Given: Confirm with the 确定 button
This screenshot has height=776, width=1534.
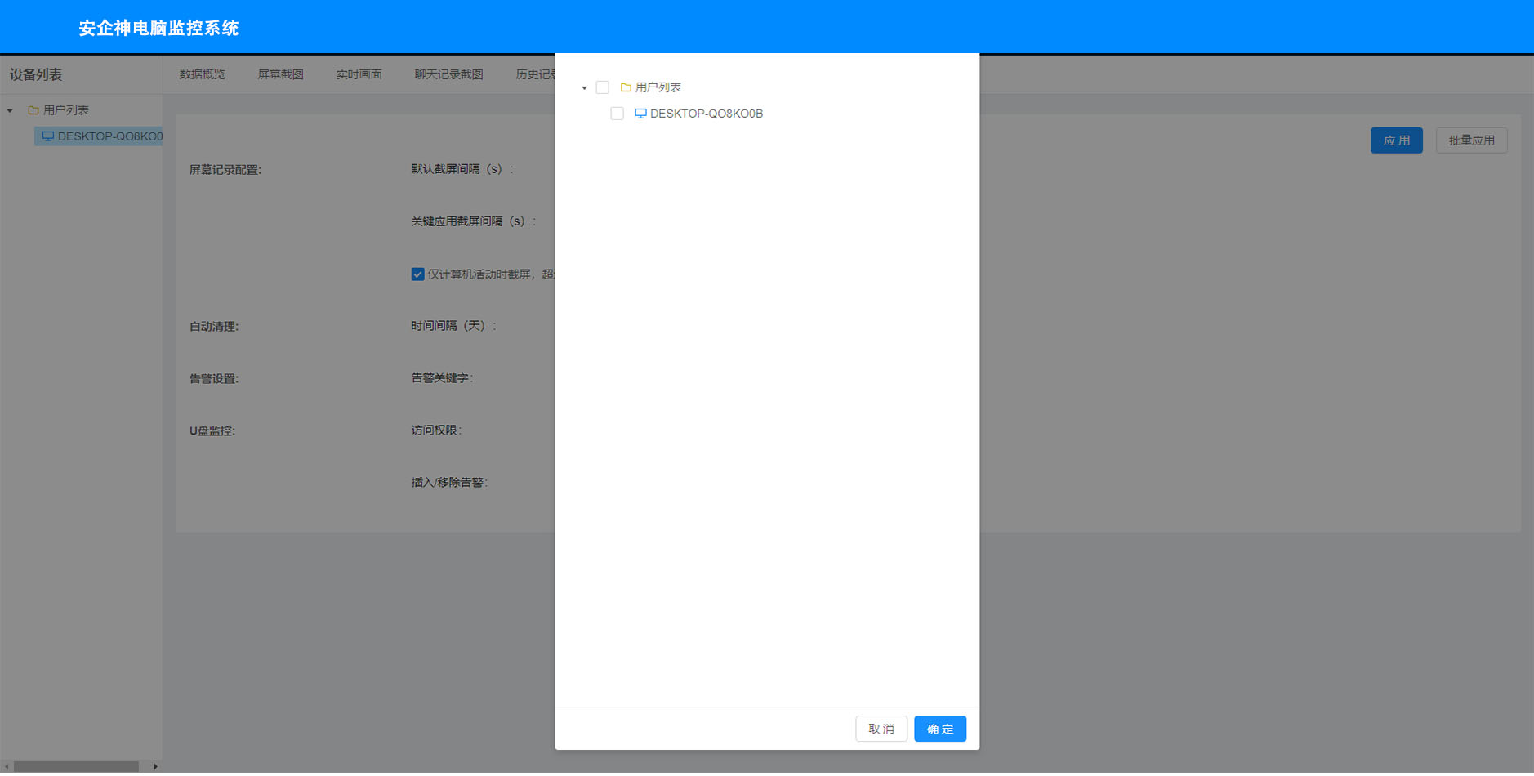Looking at the screenshot, I should (940, 729).
